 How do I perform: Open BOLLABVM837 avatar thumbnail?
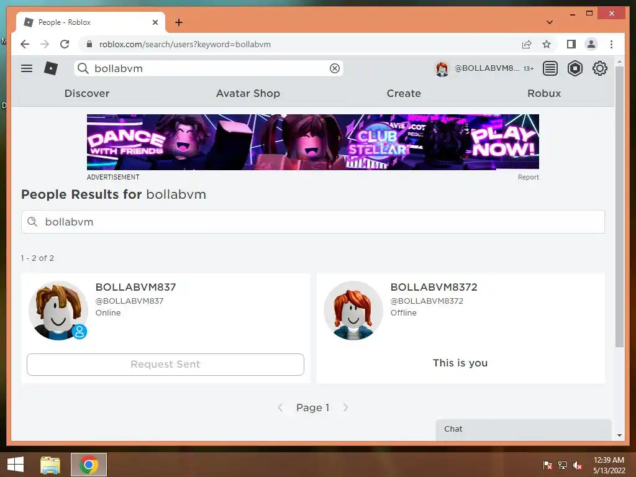[x=58, y=311]
